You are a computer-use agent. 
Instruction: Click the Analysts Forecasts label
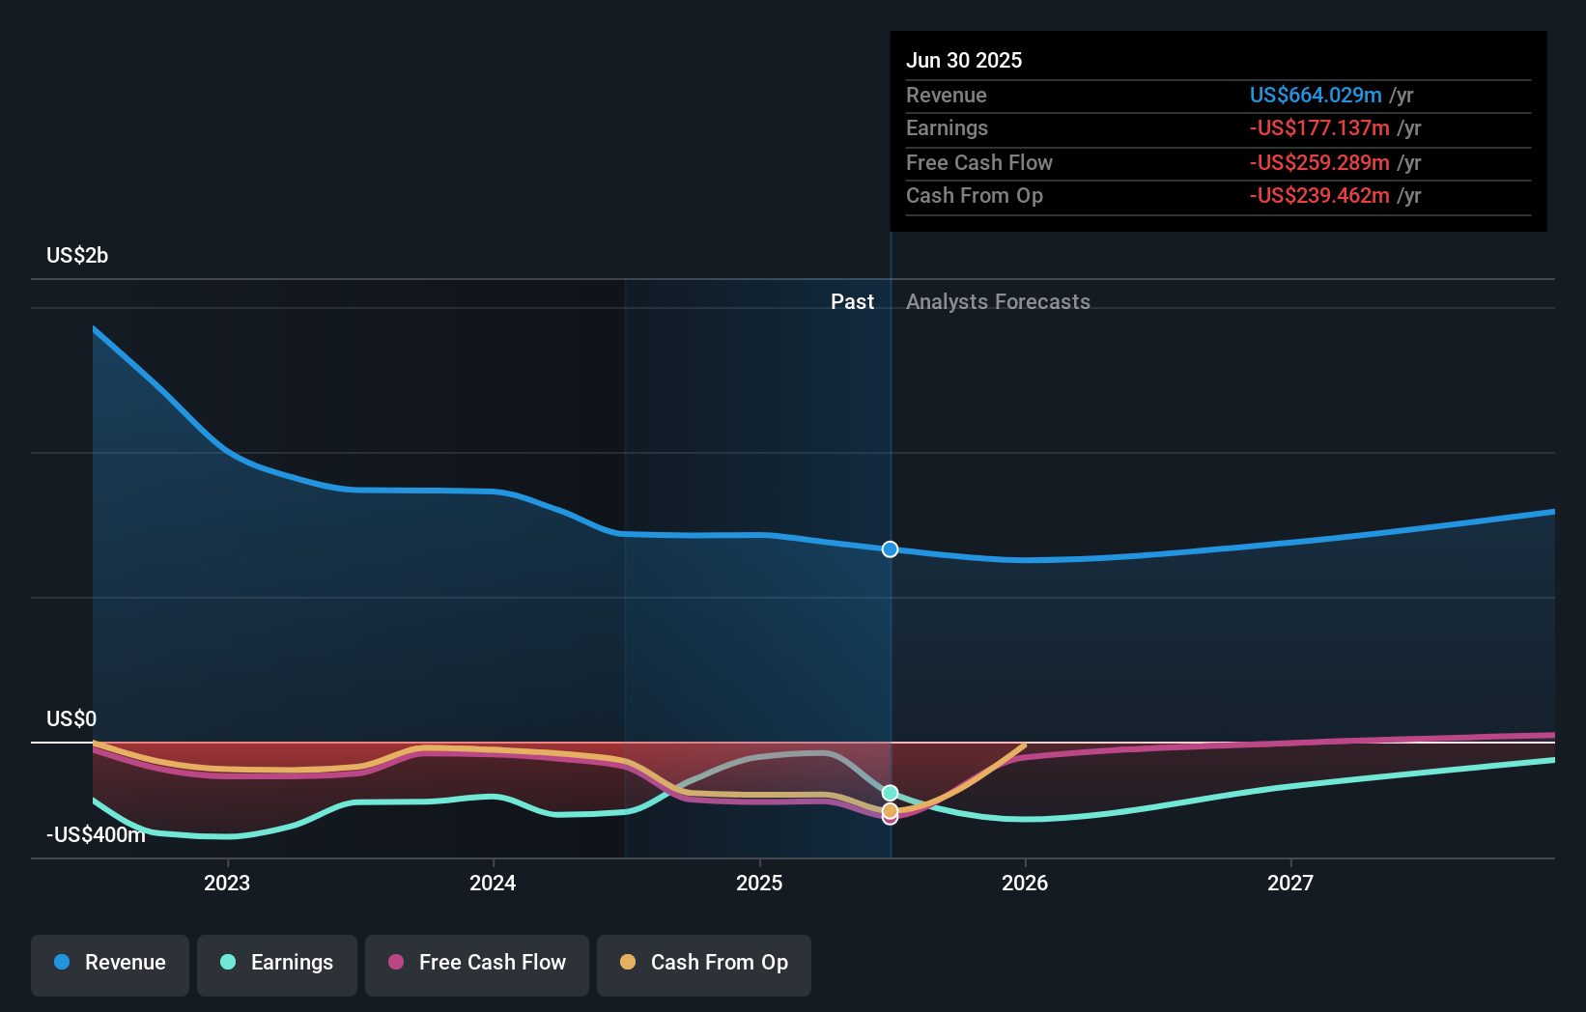pyautogui.click(x=998, y=302)
